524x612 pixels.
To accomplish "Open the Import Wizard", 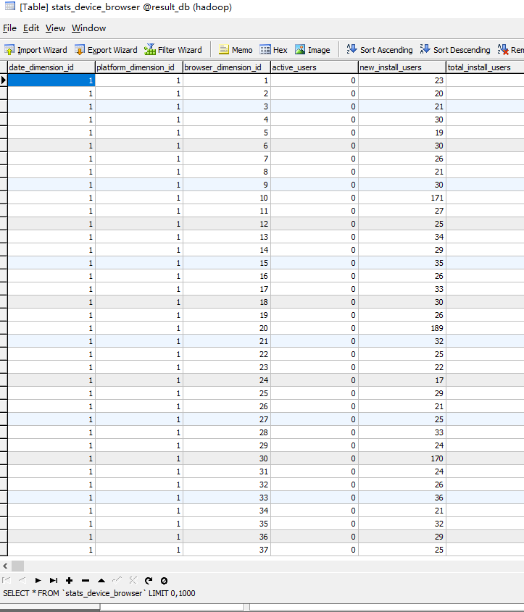I will pyautogui.click(x=36, y=50).
